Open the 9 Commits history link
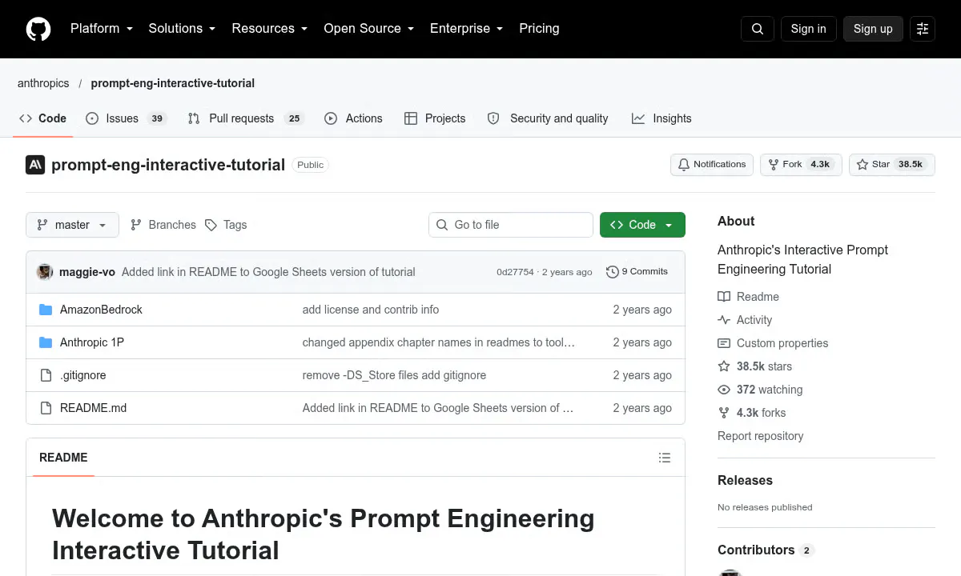This screenshot has height=576, width=961. click(x=637, y=272)
